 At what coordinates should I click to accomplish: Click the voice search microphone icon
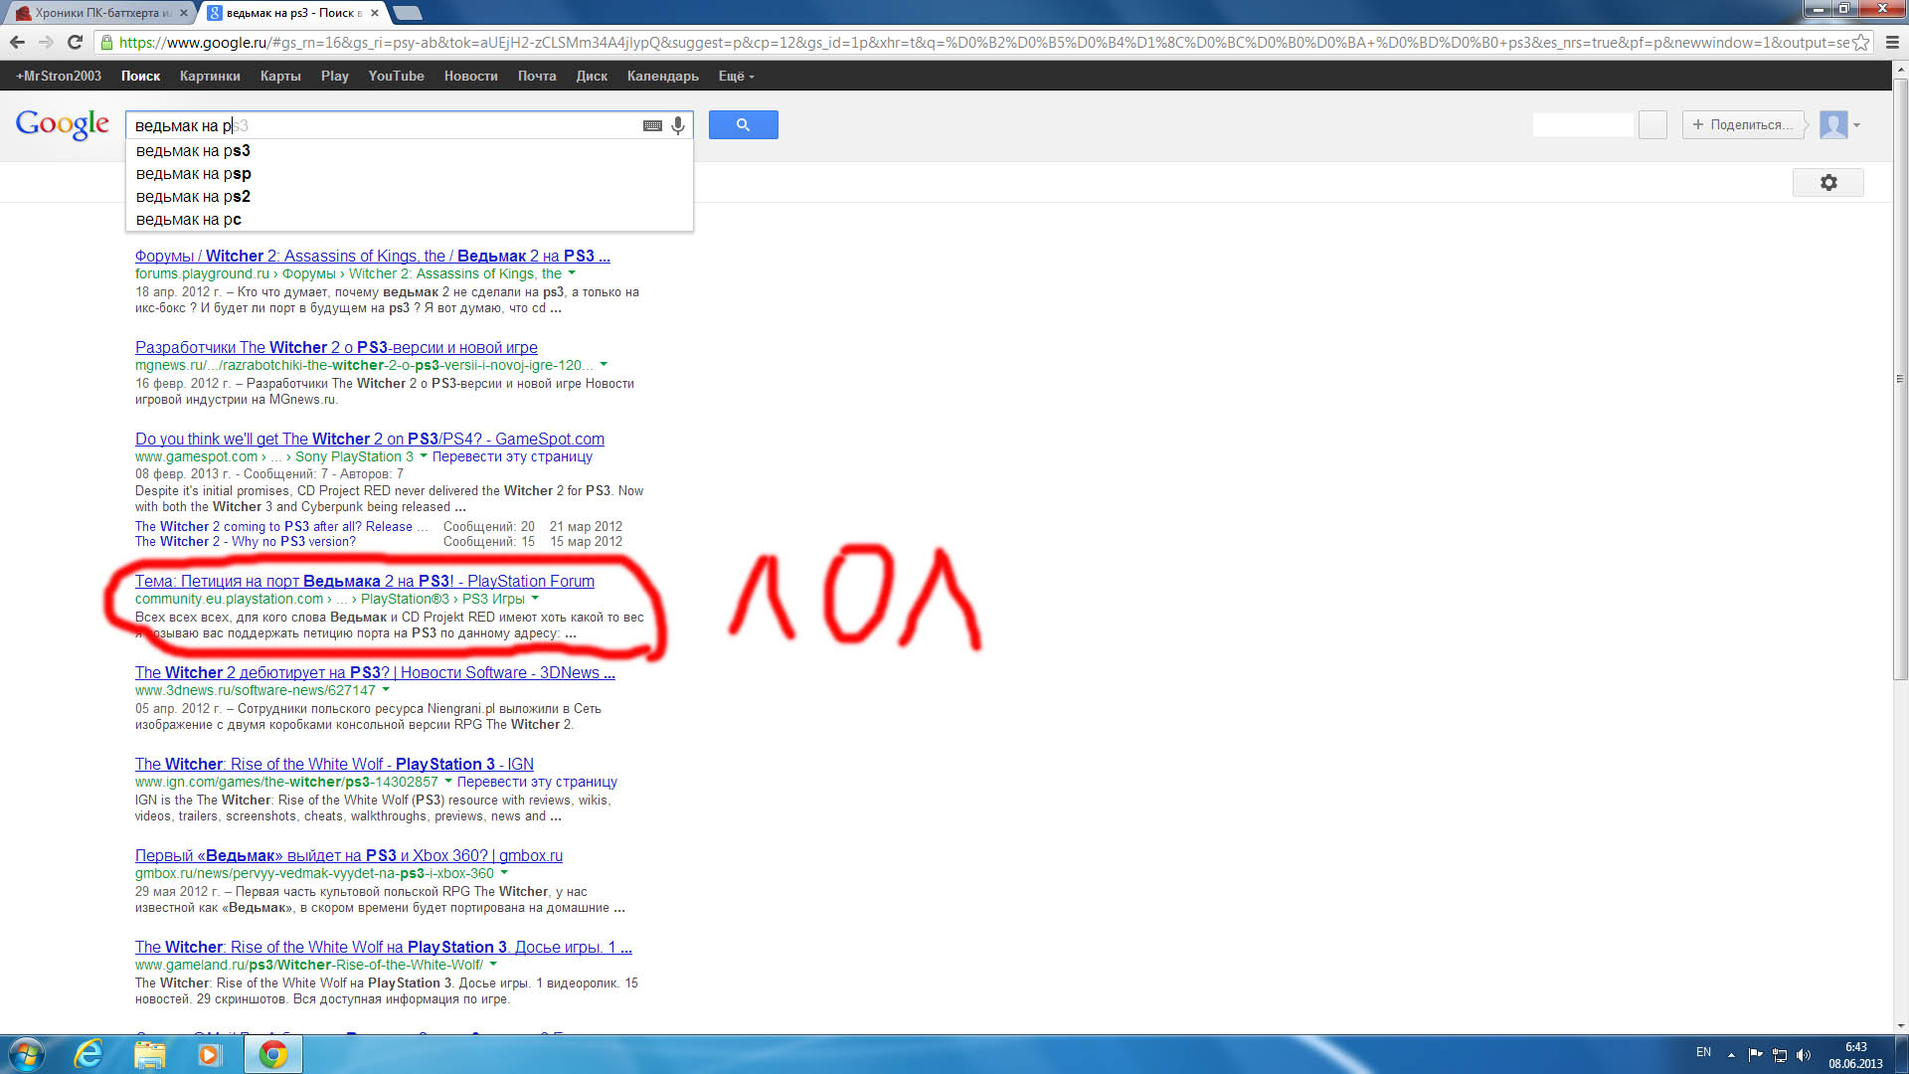coord(678,125)
